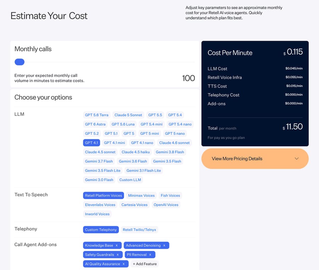The image size is (319, 270).
Task: Select GPT 5 mini chip
Action: [150, 134]
